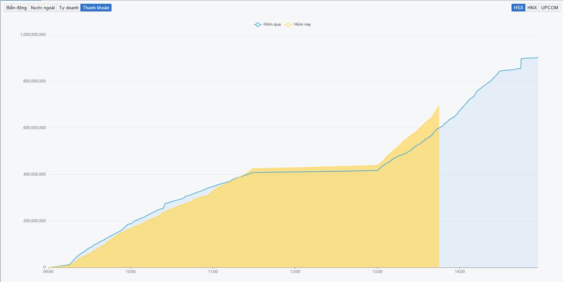Click the 600,000,000 y-axis label

(35, 128)
